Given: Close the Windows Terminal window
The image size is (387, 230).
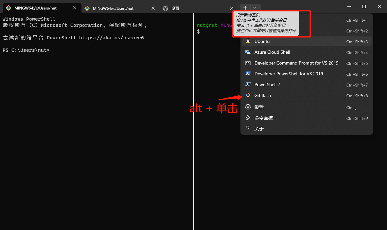Looking at the screenshot, I should pyautogui.click(x=379, y=7).
